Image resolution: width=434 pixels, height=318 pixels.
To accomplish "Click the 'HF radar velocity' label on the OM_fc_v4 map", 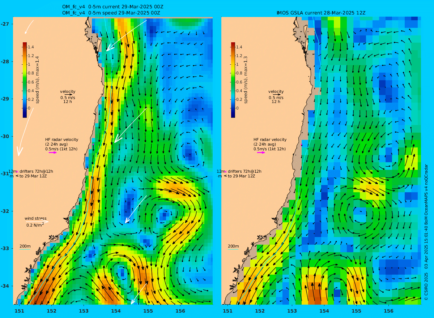I will pyautogui.click(x=61, y=139).
